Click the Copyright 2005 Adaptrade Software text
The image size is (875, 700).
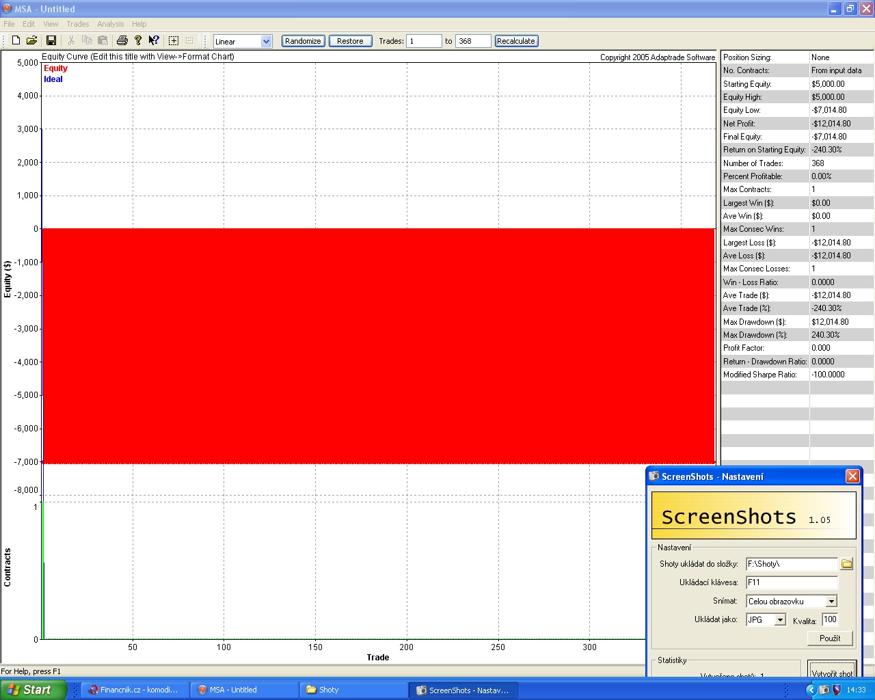[658, 57]
